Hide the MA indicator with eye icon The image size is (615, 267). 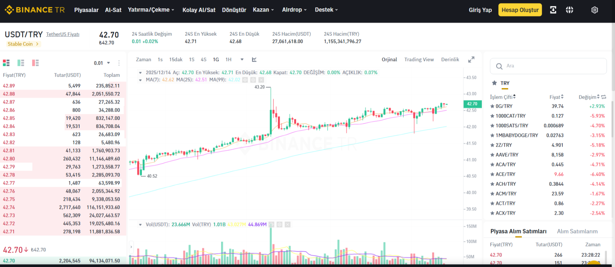(x=245, y=80)
